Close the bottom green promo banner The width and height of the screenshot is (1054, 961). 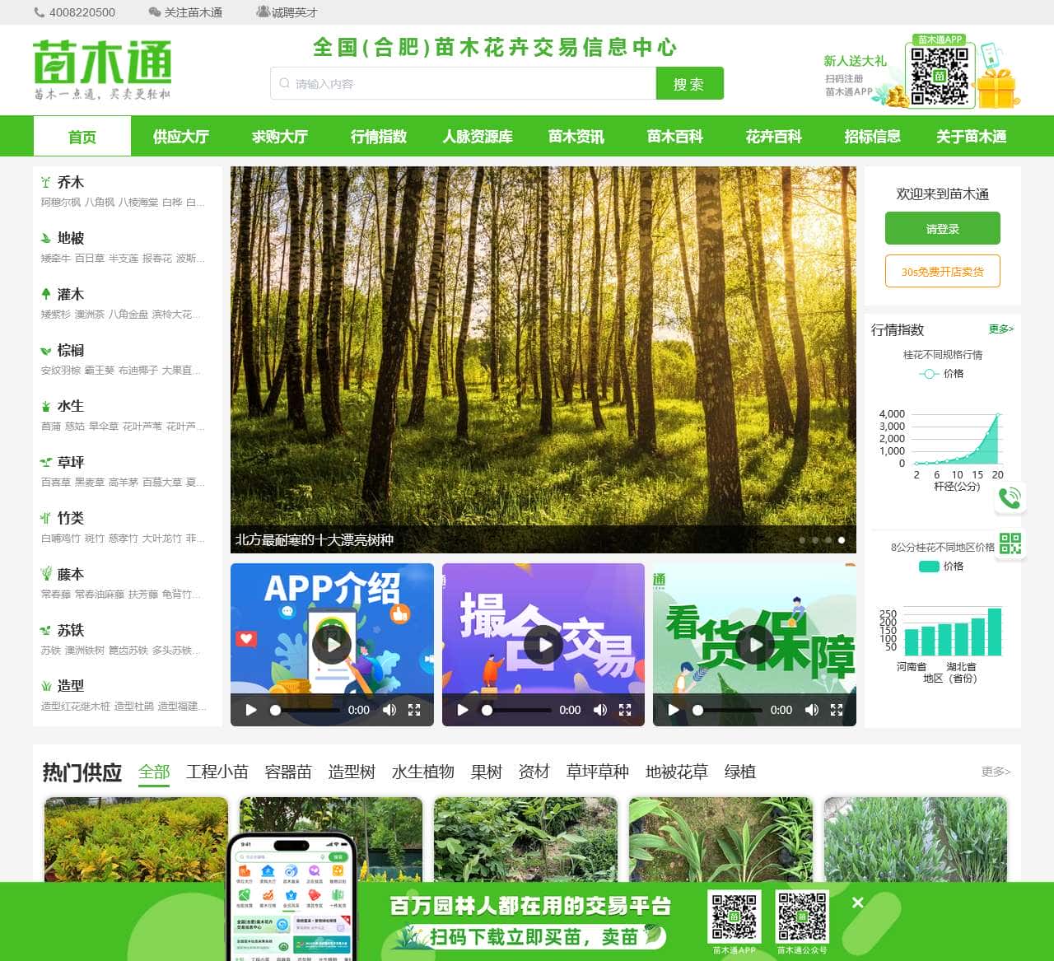click(x=857, y=903)
